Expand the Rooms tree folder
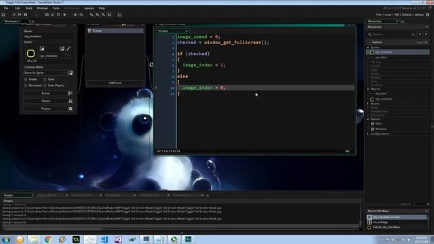The image size is (434, 244). pyautogui.click(x=368, y=104)
